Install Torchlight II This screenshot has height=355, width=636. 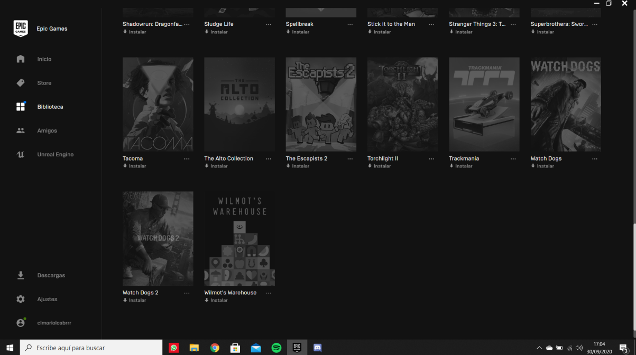379,166
